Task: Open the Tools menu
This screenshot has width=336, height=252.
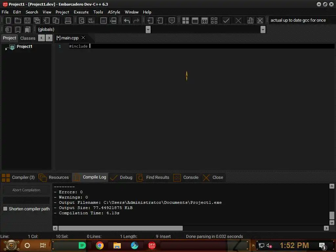Action: pos(98,12)
